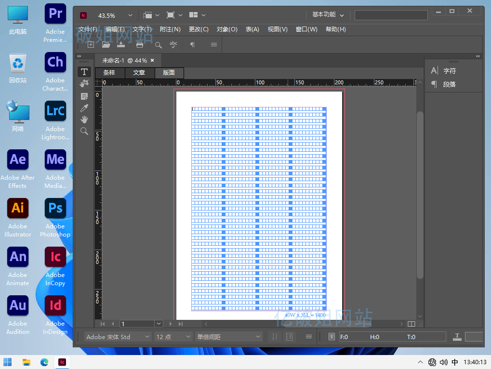491x369 pixels.
Task: Activate the Hand tool
Action: 84,119
